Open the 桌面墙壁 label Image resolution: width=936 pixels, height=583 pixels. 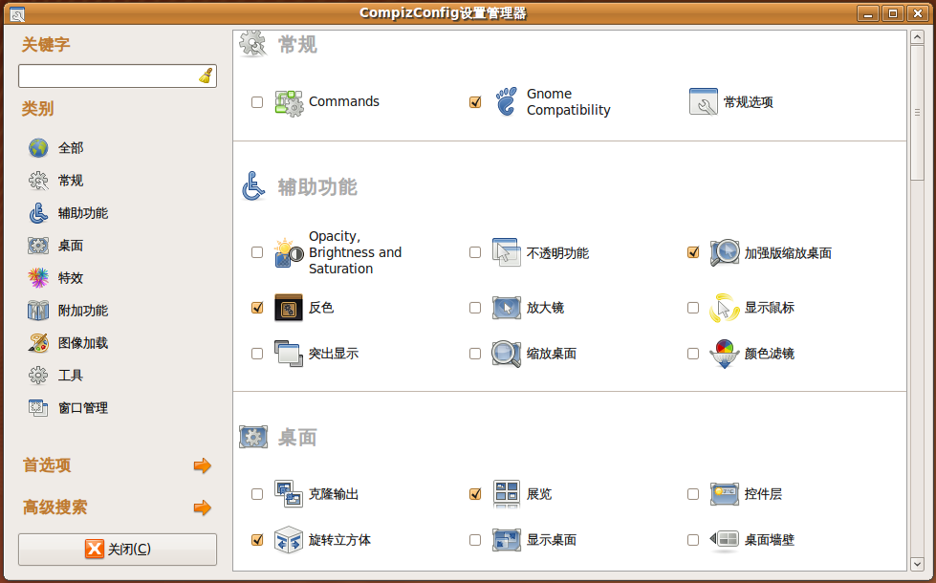(x=770, y=540)
